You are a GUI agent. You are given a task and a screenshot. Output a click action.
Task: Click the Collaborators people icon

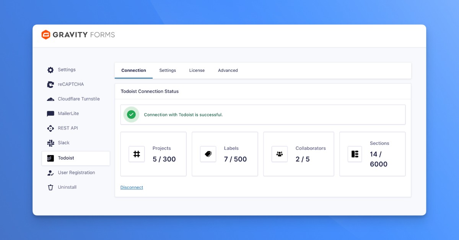click(279, 154)
